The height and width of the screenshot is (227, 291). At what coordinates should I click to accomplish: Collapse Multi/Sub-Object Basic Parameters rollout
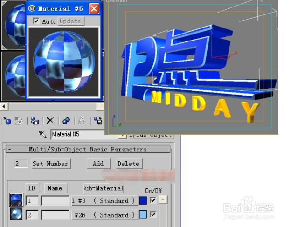coord(88,149)
